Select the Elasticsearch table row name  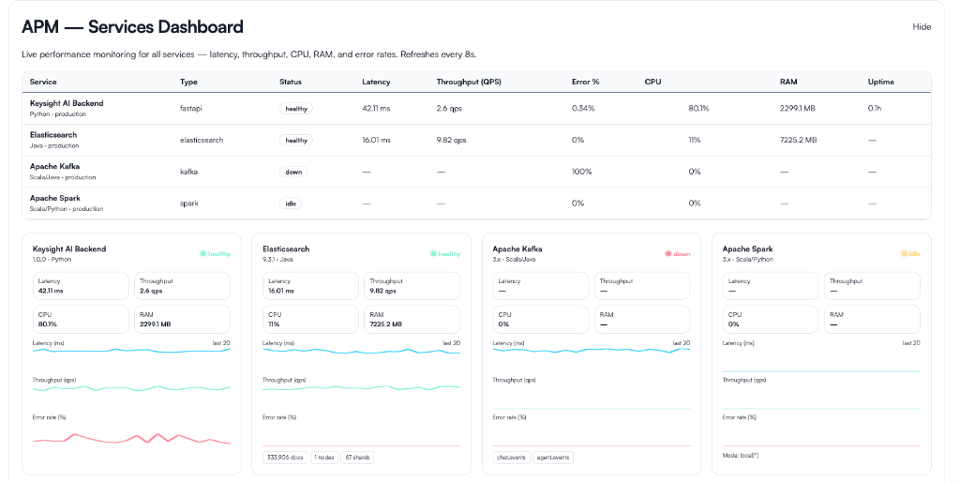pos(53,135)
